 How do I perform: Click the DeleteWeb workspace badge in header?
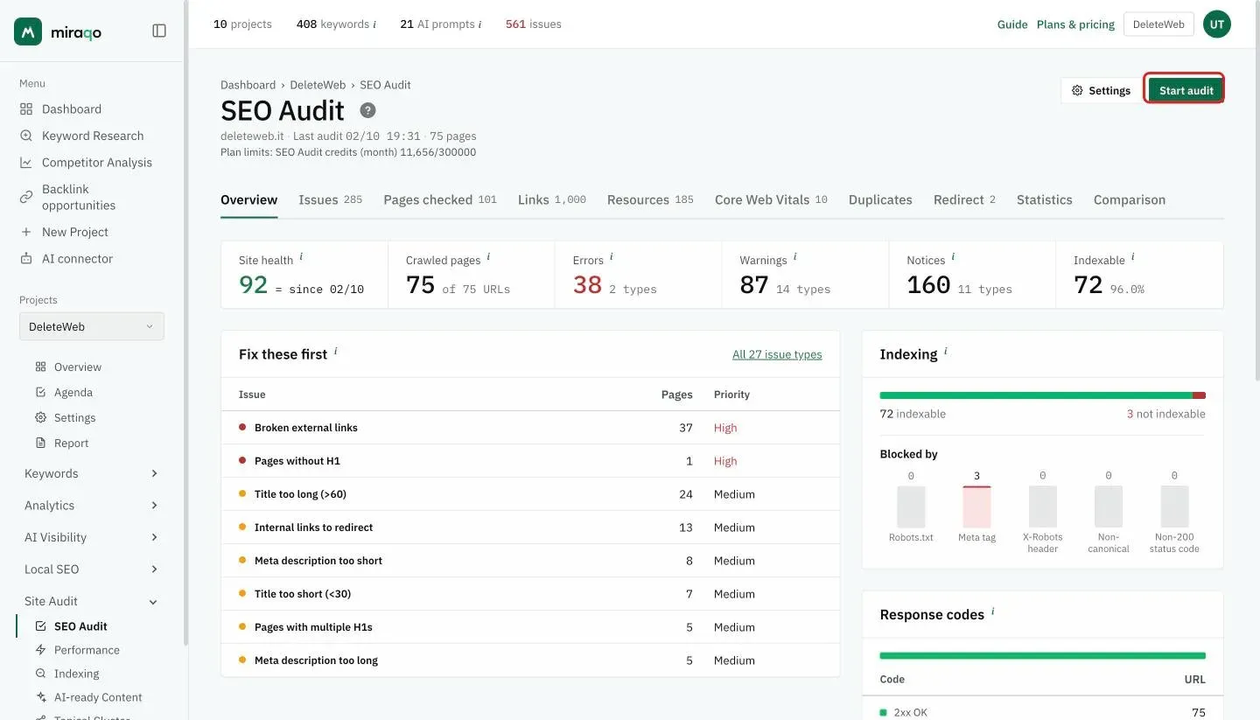1158,24
